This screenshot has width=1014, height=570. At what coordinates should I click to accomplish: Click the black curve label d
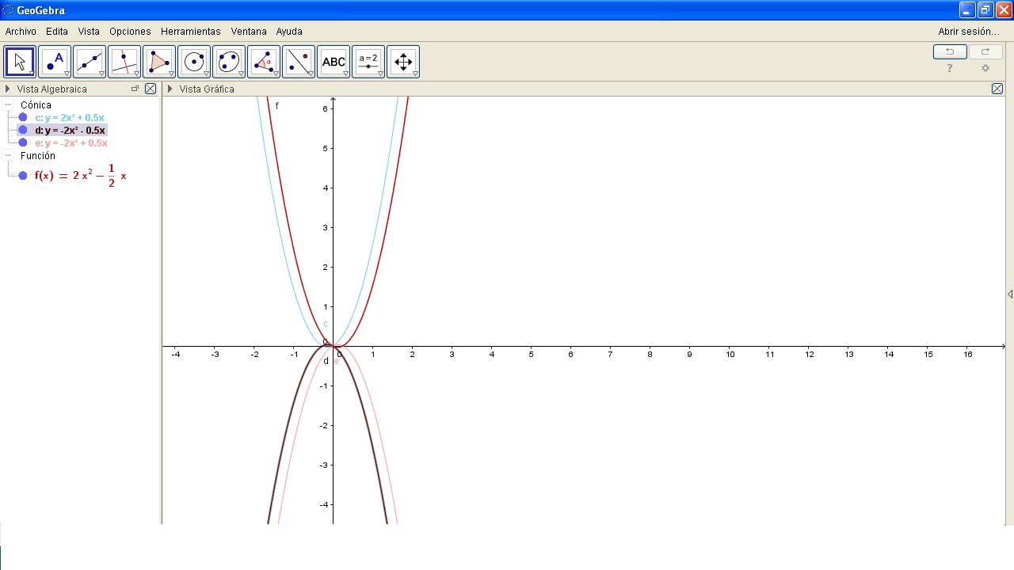pyautogui.click(x=326, y=361)
